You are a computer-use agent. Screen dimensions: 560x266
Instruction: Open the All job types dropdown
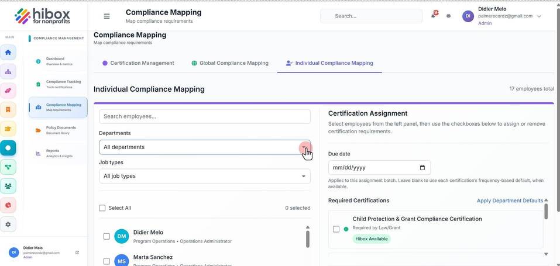click(x=205, y=176)
